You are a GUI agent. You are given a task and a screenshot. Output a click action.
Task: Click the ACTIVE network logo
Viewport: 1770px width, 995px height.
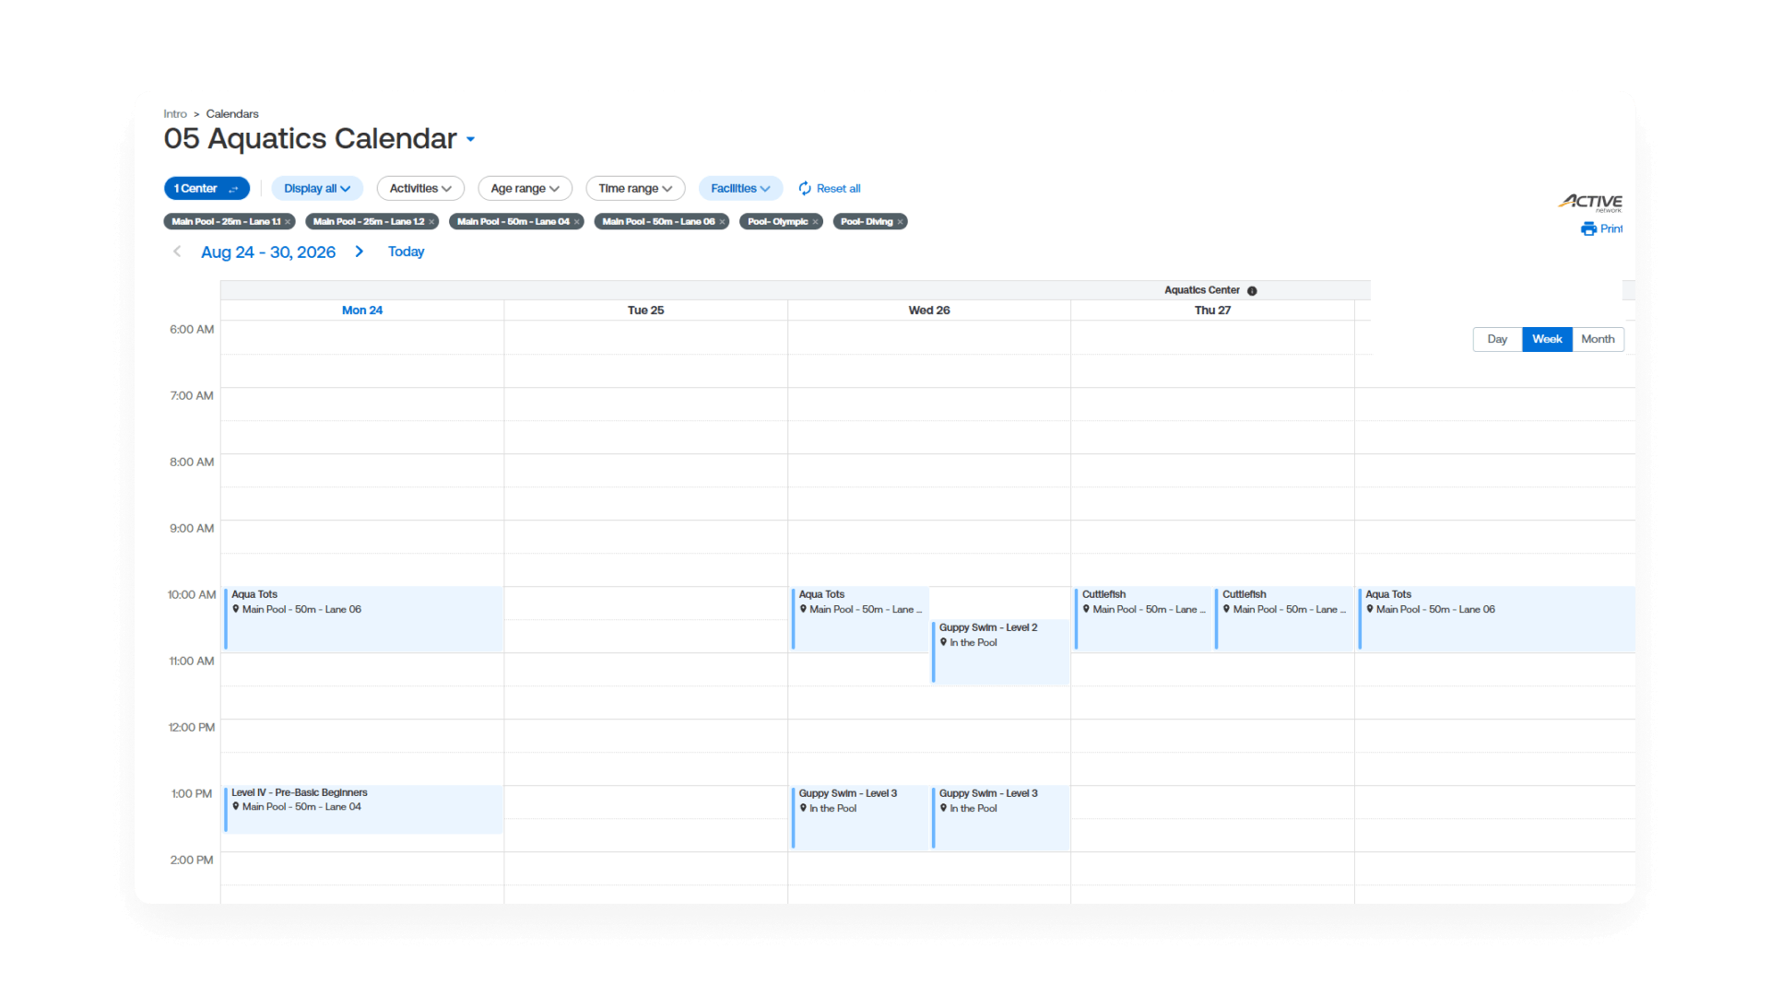point(1591,203)
